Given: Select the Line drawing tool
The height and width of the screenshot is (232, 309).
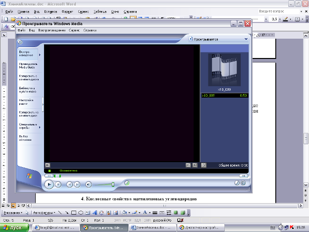Looking at the screenshot, I should coord(60,213).
